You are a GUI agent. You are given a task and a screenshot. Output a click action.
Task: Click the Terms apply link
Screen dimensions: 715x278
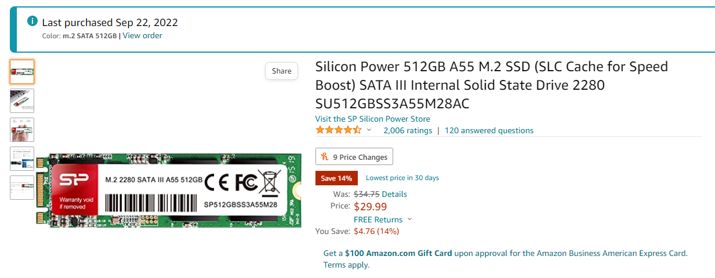[346, 265]
